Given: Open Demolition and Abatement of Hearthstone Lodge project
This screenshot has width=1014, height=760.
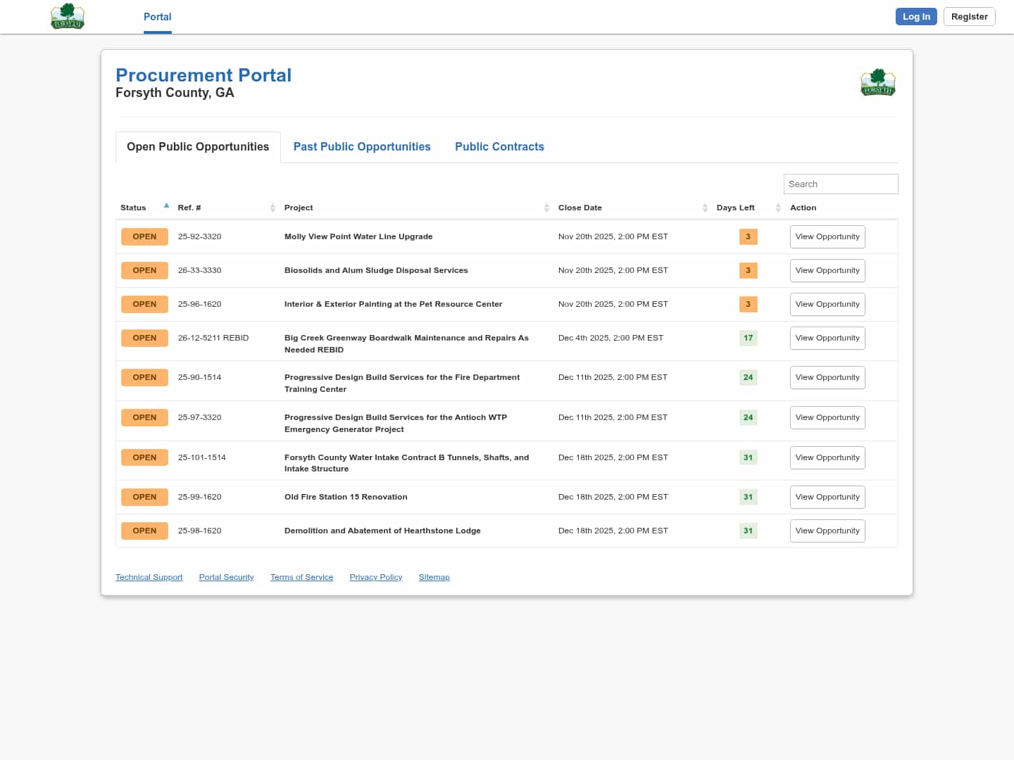Looking at the screenshot, I should click(x=382, y=531).
